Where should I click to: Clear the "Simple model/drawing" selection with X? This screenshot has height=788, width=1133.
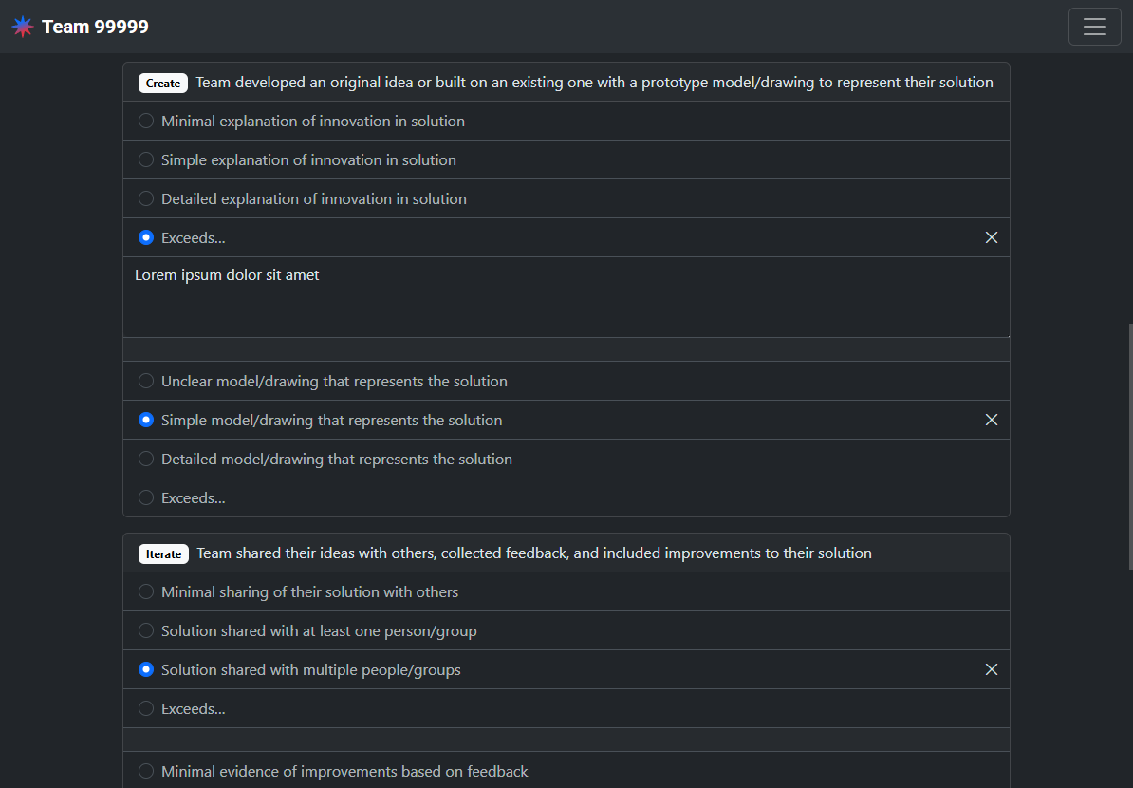click(x=992, y=420)
